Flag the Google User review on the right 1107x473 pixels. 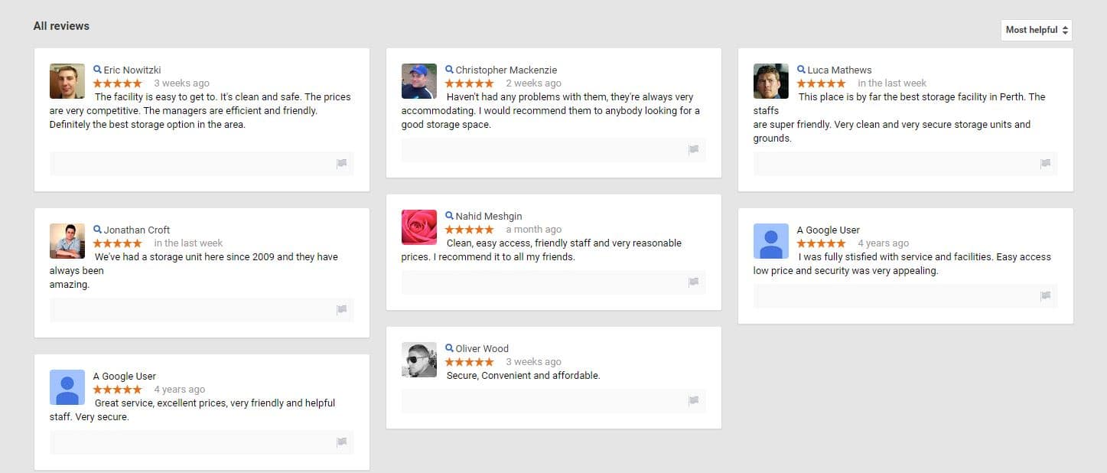point(1045,295)
